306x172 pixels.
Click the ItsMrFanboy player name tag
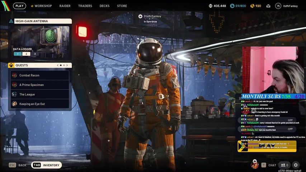(x=152, y=16)
